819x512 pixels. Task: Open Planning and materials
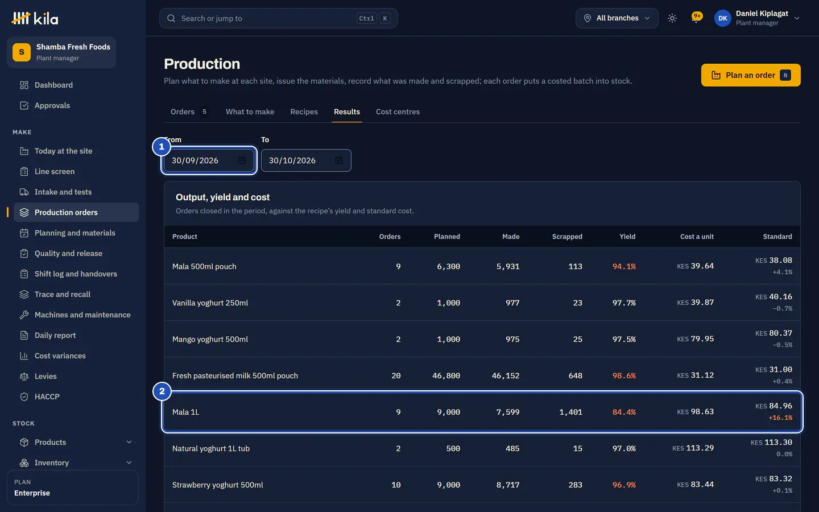point(76,233)
